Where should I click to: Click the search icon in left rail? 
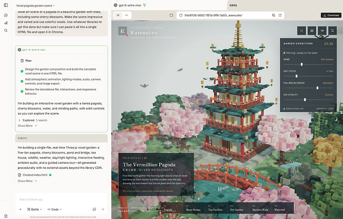click(6, 30)
